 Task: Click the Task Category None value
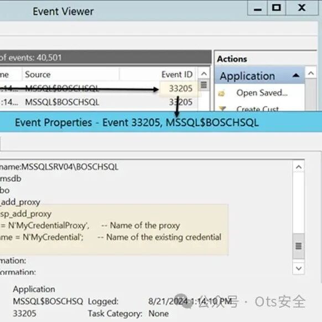[x=159, y=314]
